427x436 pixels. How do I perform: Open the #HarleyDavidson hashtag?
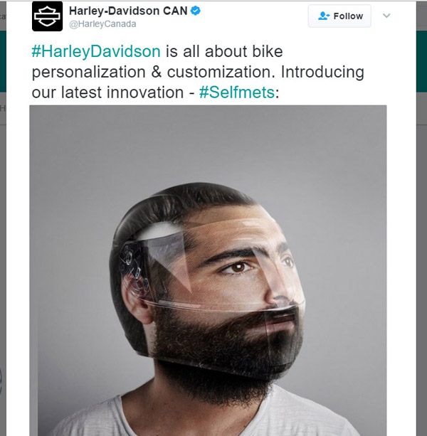[x=96, y=53]
